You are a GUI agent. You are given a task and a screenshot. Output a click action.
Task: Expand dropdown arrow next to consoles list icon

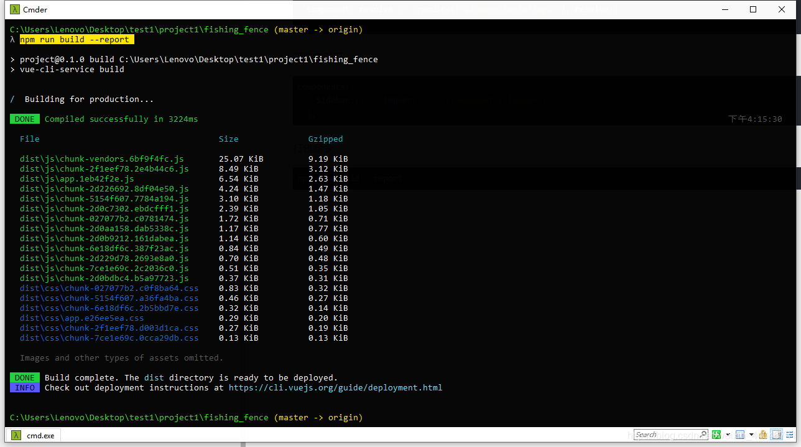(751, 435)
